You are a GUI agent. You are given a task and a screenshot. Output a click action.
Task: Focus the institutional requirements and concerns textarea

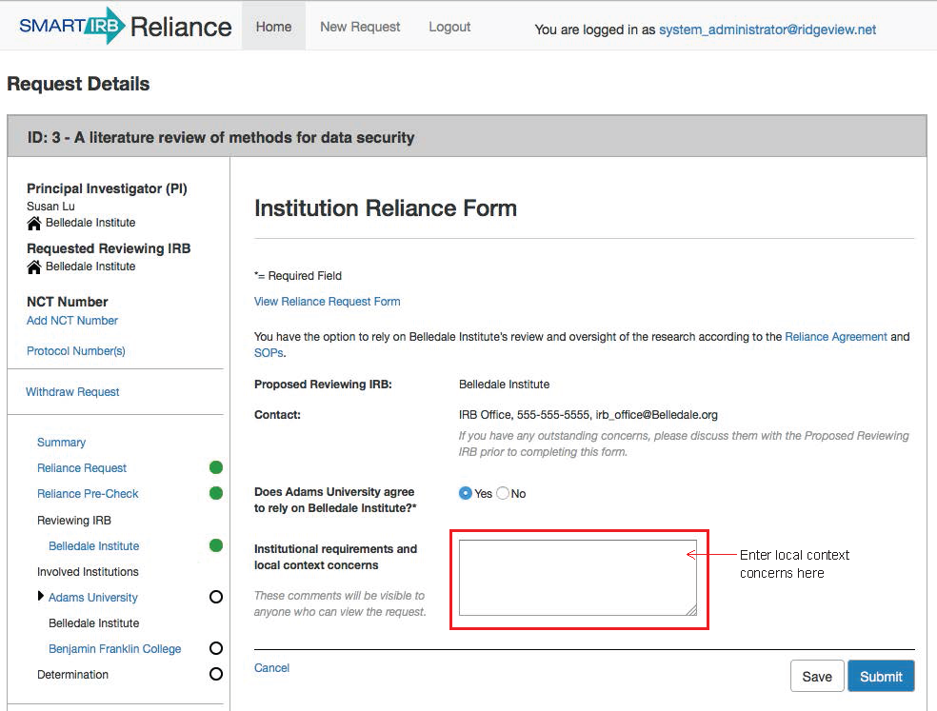tap(577, 577)
